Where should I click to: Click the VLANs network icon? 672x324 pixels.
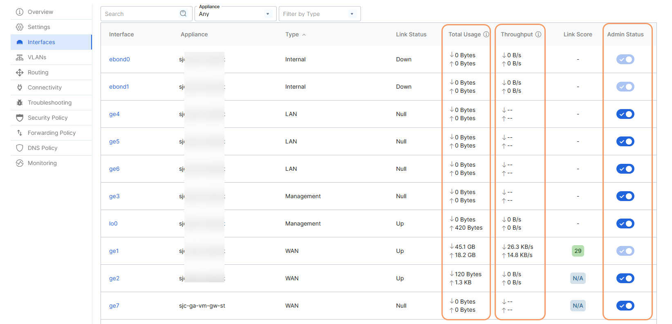20,57
